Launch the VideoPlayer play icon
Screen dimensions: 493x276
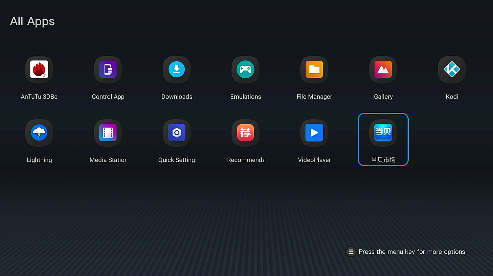click(x=314, y=133)
